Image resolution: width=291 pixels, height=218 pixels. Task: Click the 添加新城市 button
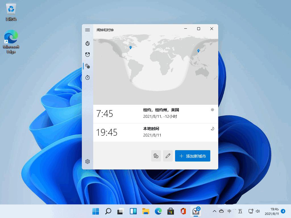192,156
